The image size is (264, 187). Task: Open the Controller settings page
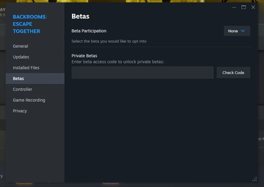23,89
